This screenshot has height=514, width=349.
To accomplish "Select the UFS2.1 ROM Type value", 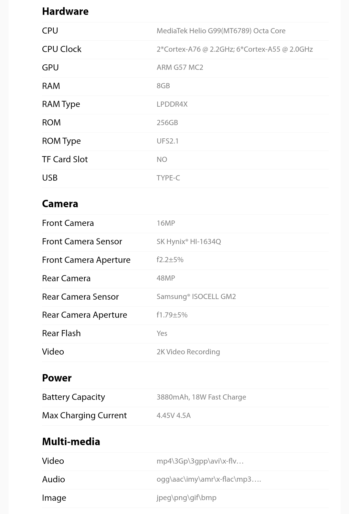I will [x=167, y=141].
